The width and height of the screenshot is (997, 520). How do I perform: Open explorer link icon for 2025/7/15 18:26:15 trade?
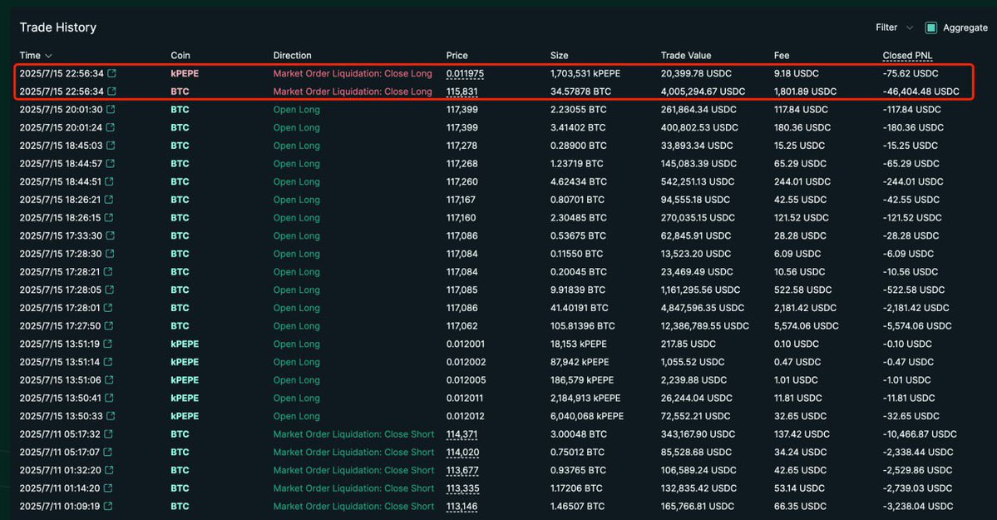pyautogui.click(x=109, y=218)
